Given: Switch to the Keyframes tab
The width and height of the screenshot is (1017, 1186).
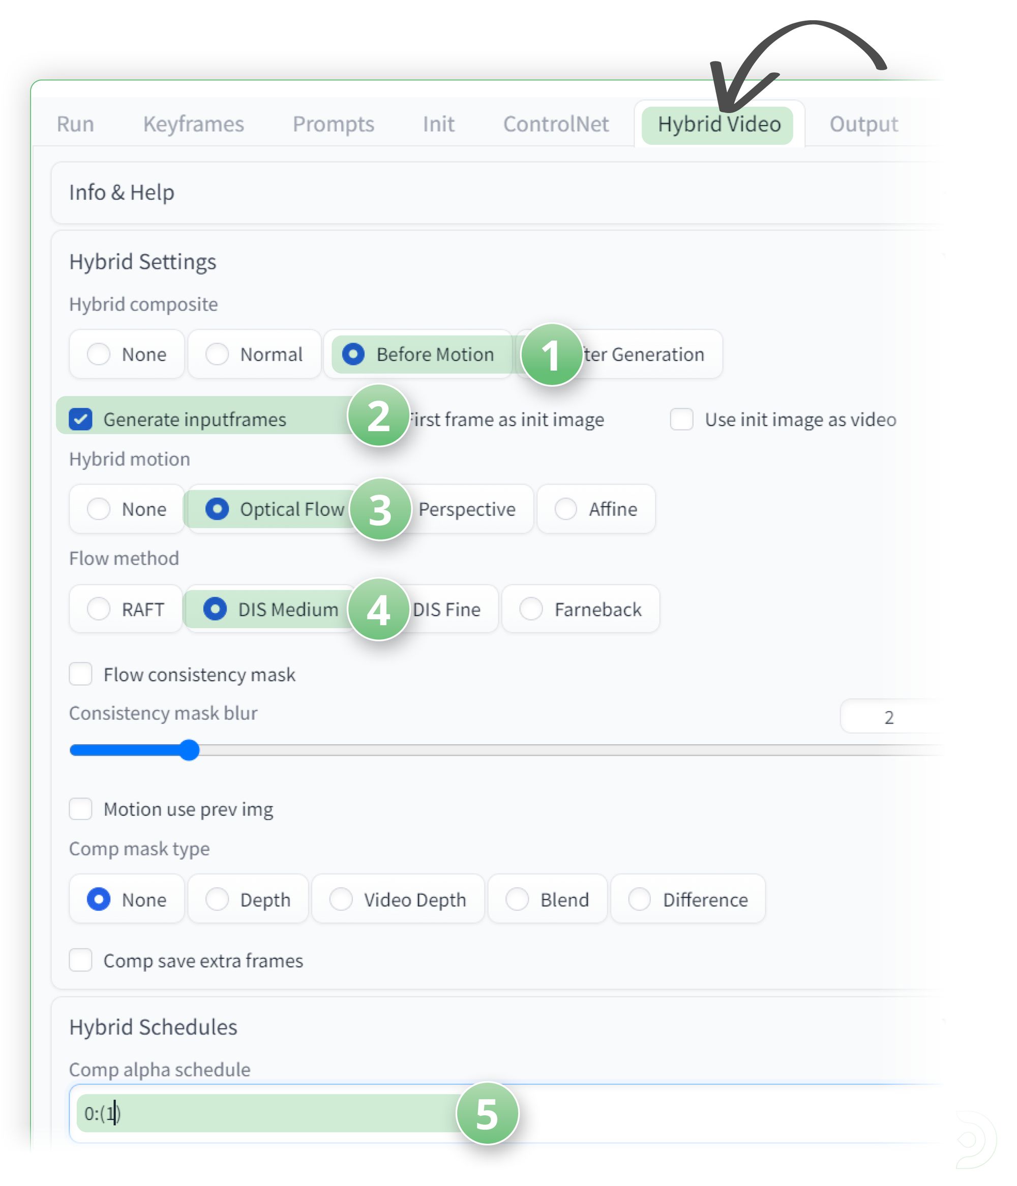Looking at the screenshot, I should pyautogui.click(x=193, y=124).
